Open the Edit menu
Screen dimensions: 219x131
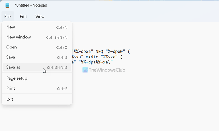pyautogui.click(x=23, y=17)
